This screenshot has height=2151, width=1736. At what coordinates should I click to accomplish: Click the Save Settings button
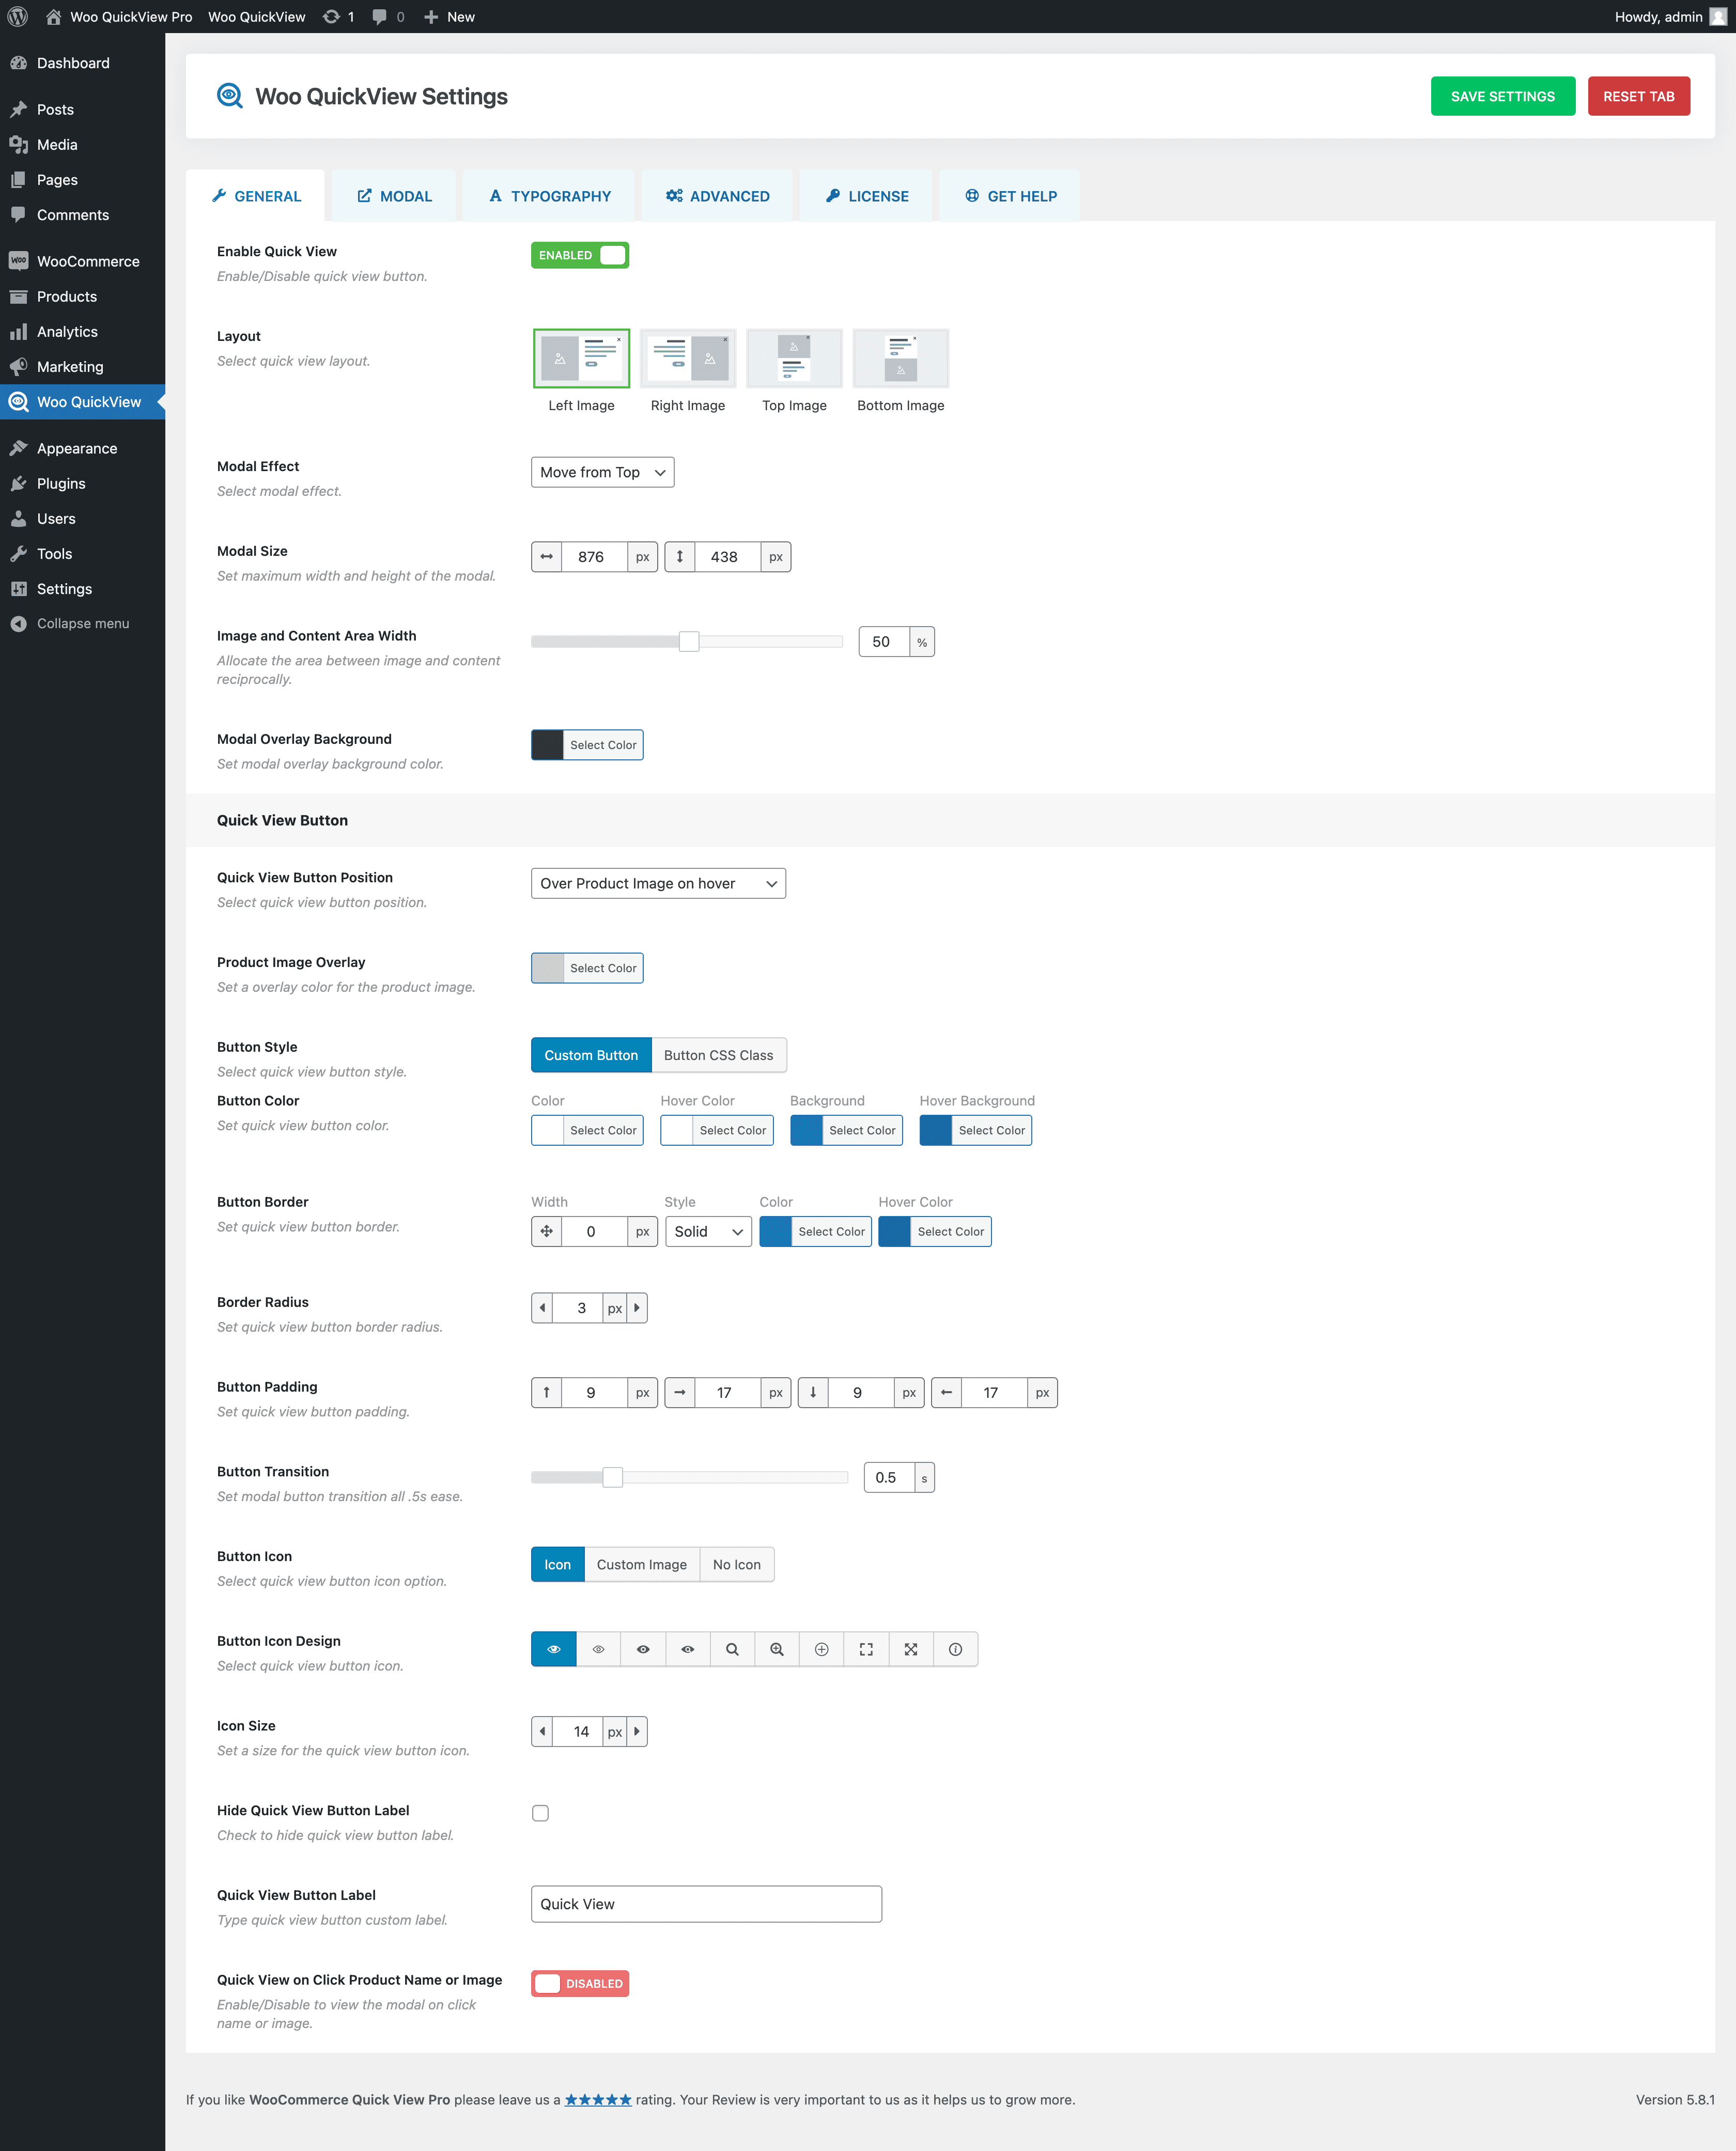tap(1502, 96)
